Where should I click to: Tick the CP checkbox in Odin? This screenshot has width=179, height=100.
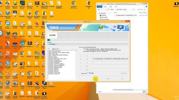81,63
